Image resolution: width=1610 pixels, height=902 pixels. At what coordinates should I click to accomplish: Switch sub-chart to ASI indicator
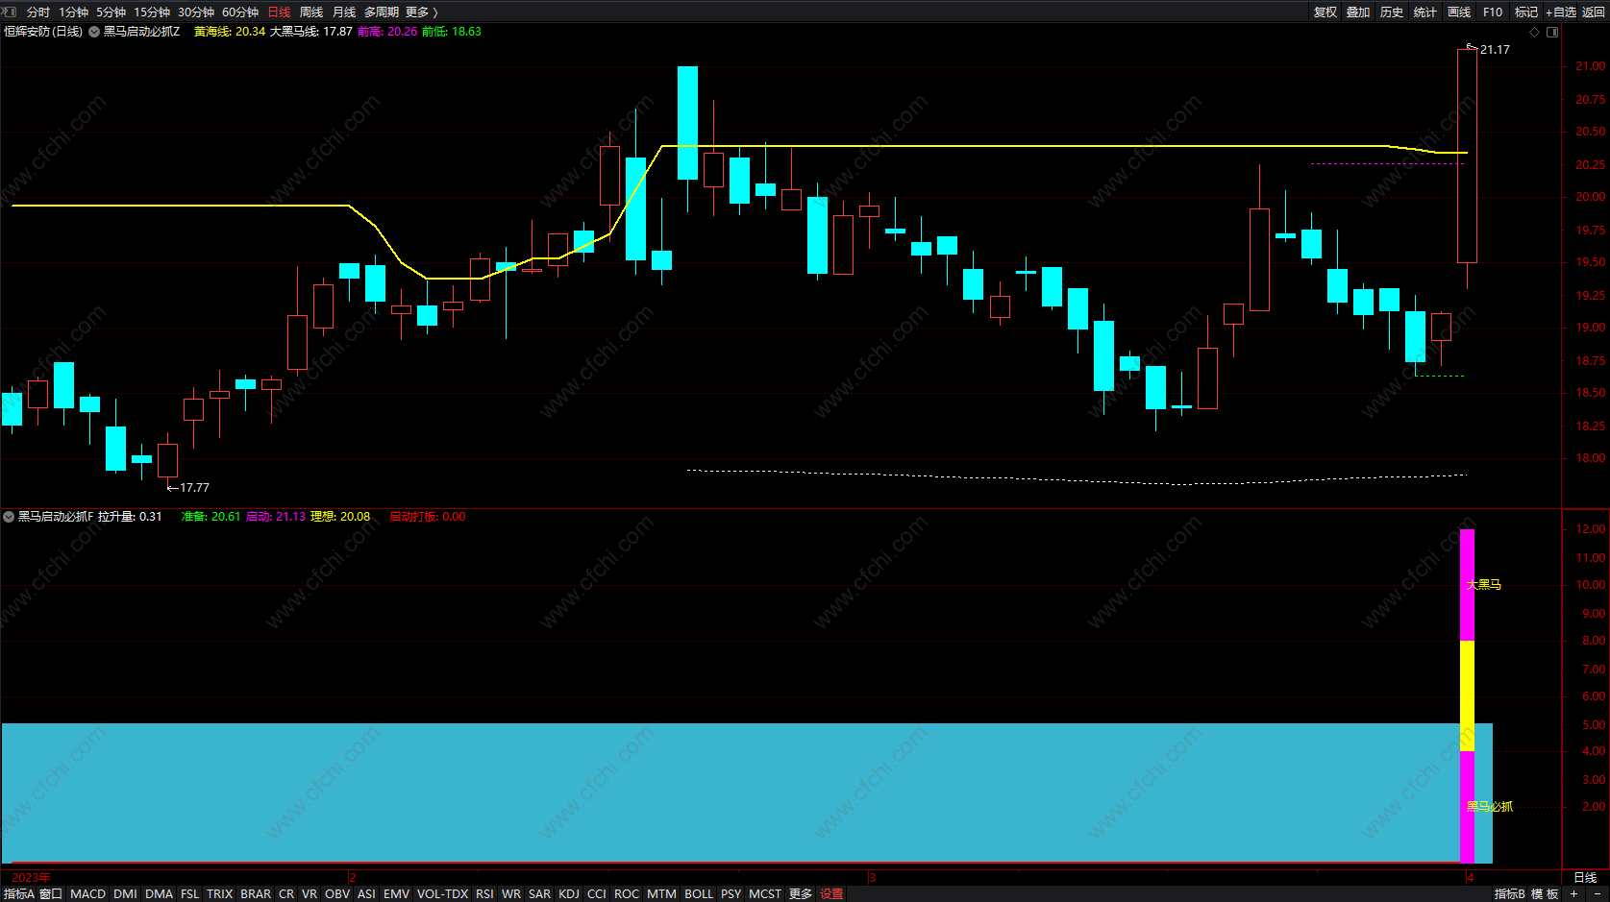(366, 893)
